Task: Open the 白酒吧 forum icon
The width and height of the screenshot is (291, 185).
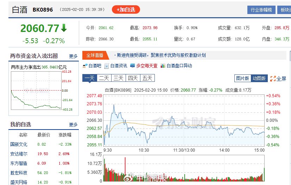Action: coord(84,66)
